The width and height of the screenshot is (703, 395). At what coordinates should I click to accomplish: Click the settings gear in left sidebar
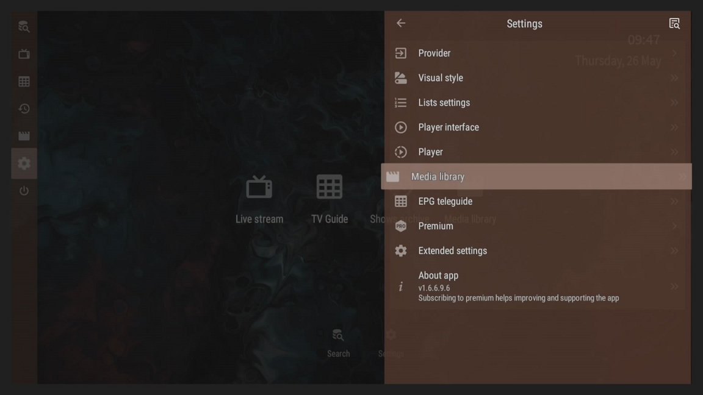pos(24,163)
